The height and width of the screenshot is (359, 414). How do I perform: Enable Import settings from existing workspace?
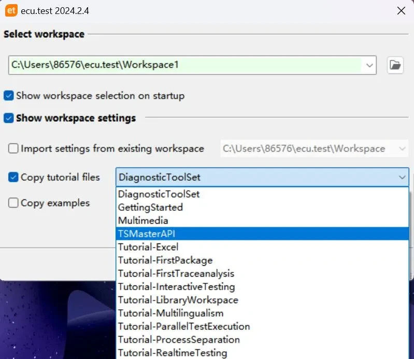tap(13, 149)
